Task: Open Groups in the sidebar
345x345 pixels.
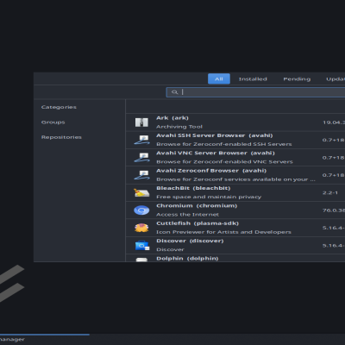Action: (53, 122)
